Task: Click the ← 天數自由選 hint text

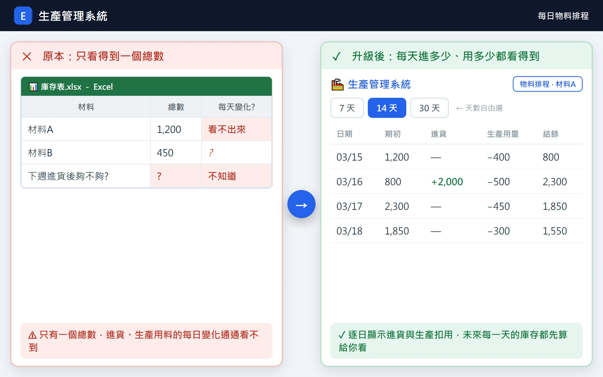Action: (479, 108)
